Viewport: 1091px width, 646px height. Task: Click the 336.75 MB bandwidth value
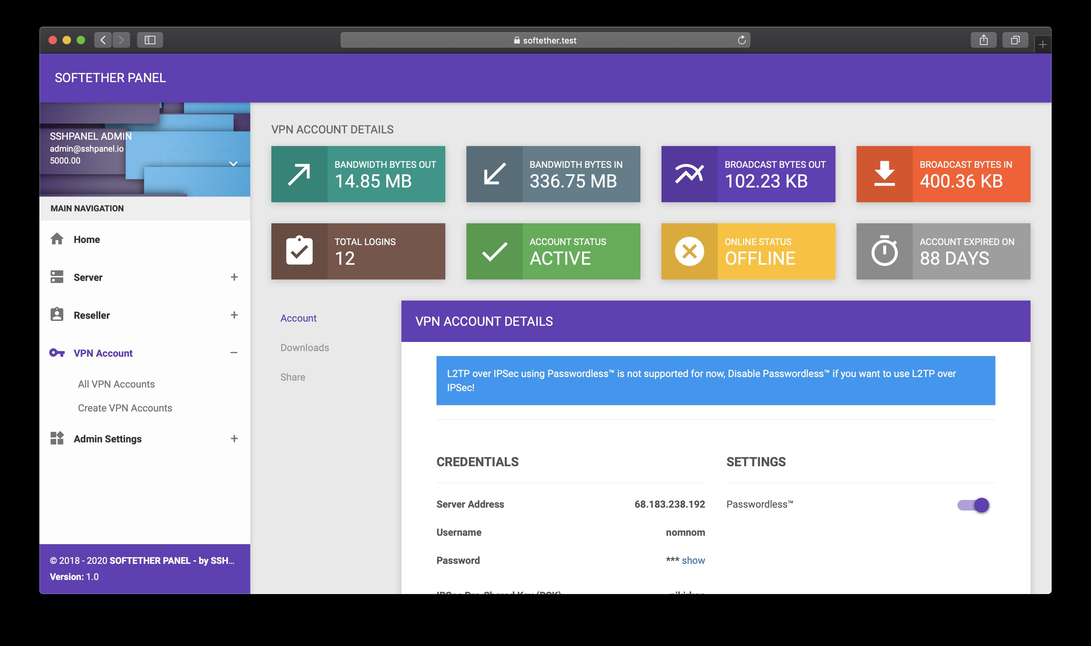(573, 181)
